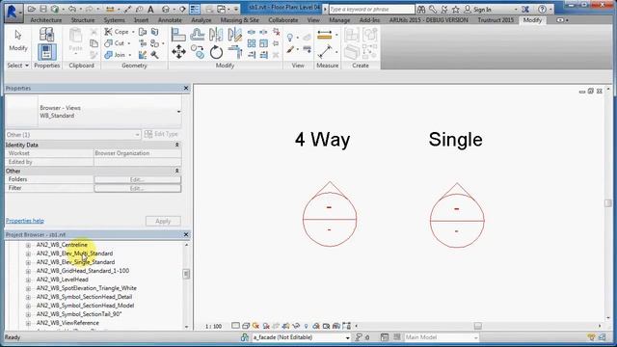Expand the AN2_WB_Elev_Multi_Standard tree node
Viewport: 617px width, 347px height.
pos(28,254)
